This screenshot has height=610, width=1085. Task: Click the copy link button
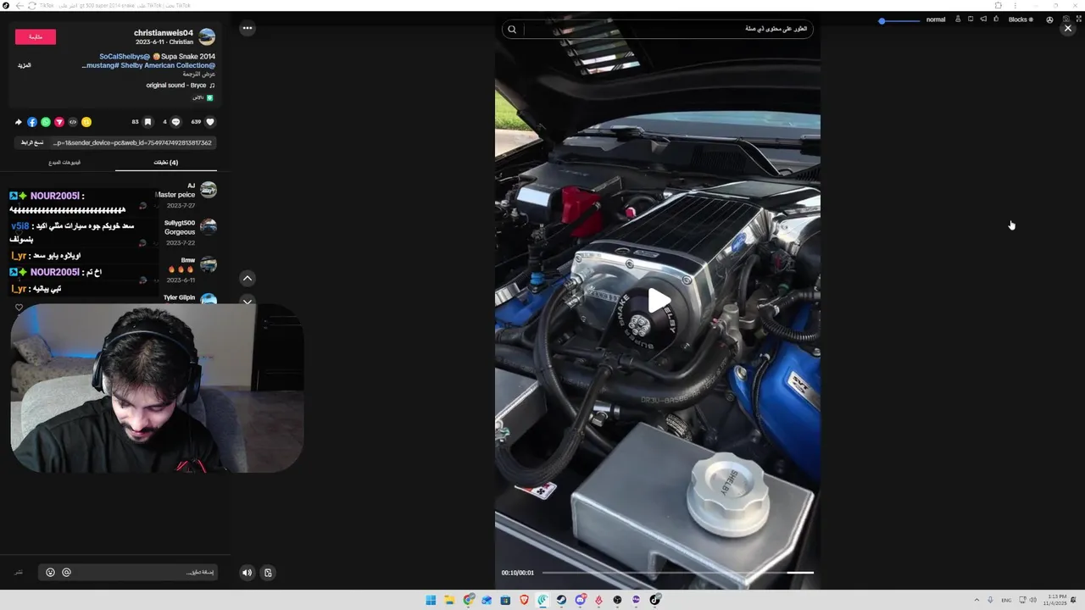[x=32, y=142]
